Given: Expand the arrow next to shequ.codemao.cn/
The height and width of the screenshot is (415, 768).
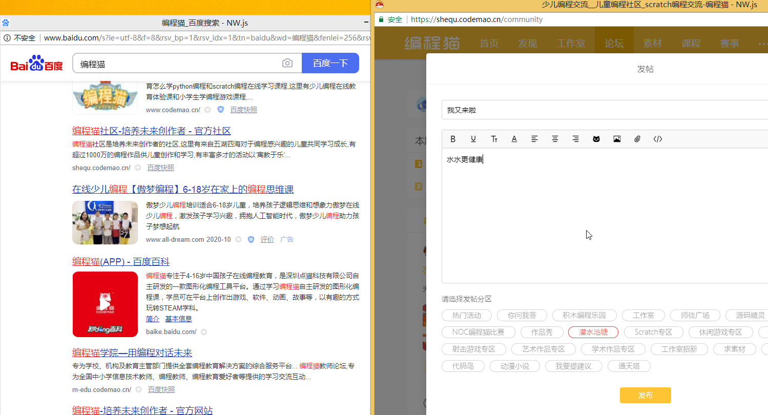Looking at the screenshot, I should click(138, 168).
